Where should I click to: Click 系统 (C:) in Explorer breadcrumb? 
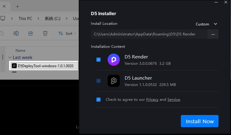pos(53,18)
